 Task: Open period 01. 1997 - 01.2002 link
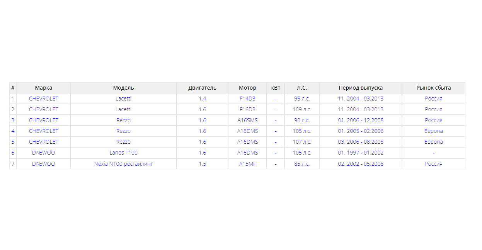[360, 153]
